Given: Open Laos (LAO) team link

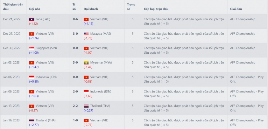Looking at the screenshot, I should 43,19.
